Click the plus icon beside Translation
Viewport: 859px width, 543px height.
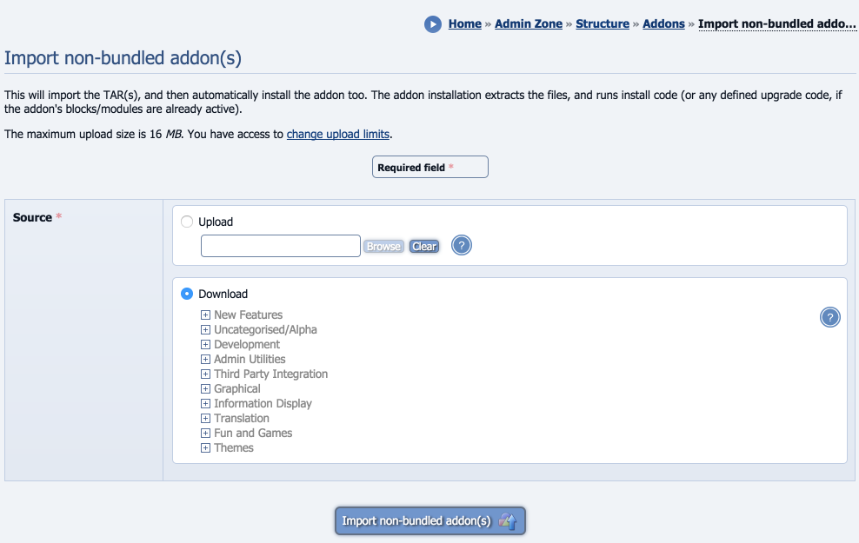click(x=205, y=418)
